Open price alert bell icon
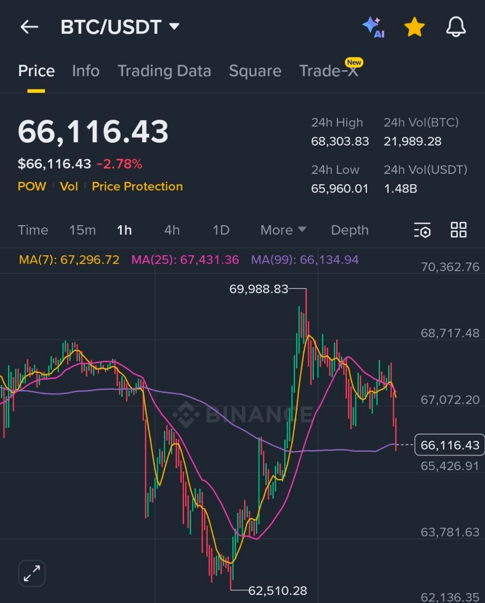The width and height of the screenshot is (485, 603). 455,27
